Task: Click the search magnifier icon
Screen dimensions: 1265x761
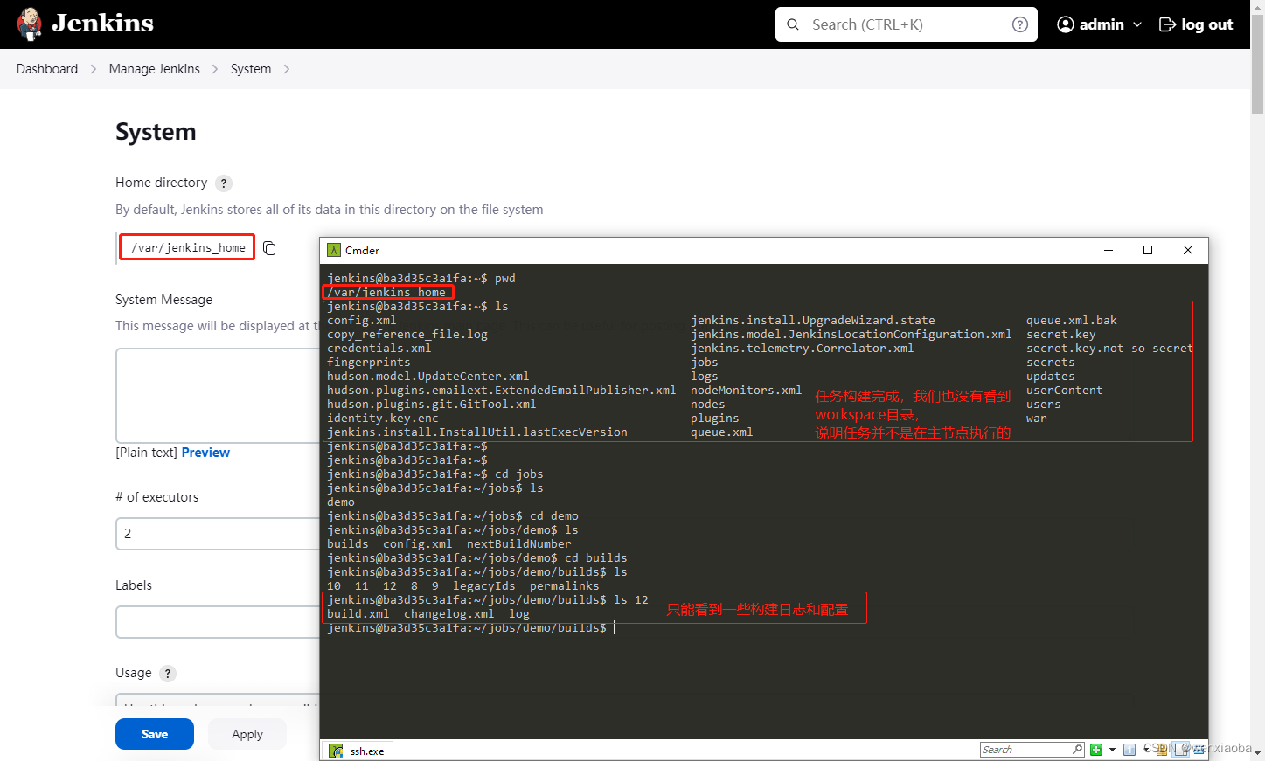Action: [793, 24]
